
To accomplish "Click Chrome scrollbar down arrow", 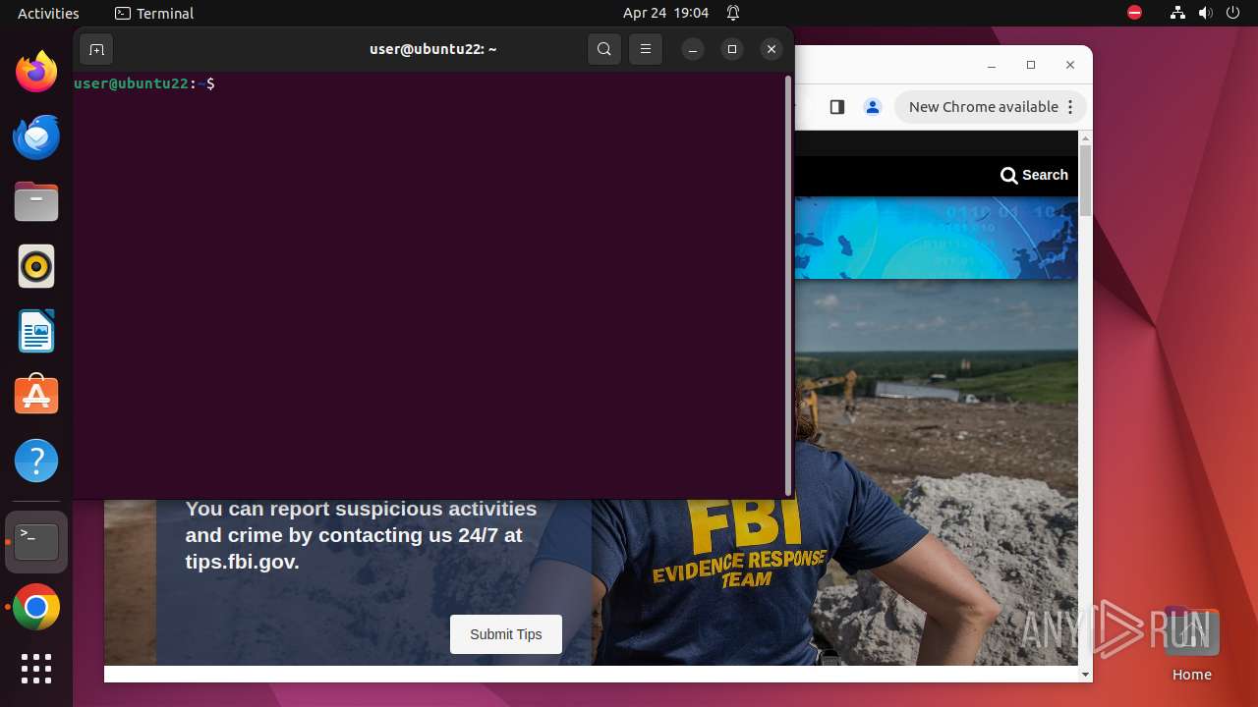I will click(1085, 675).
